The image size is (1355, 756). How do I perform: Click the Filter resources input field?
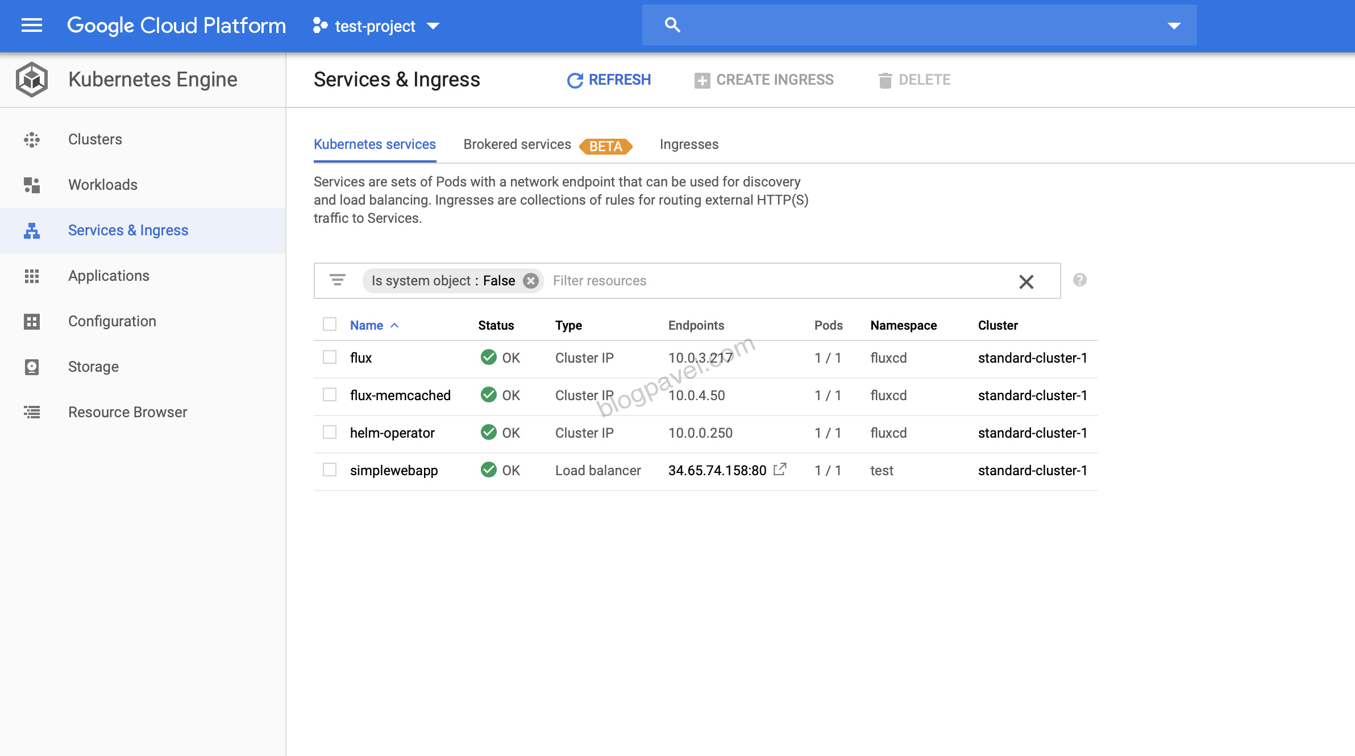[x=779, y=281]
